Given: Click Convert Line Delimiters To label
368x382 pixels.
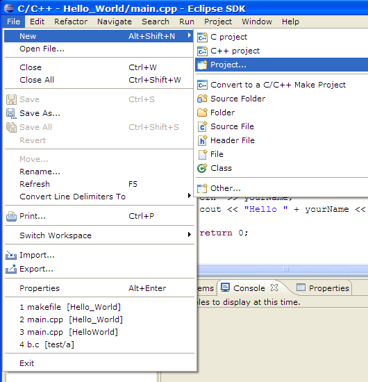Looking at the screenshot, I should (x=72, y=197).
